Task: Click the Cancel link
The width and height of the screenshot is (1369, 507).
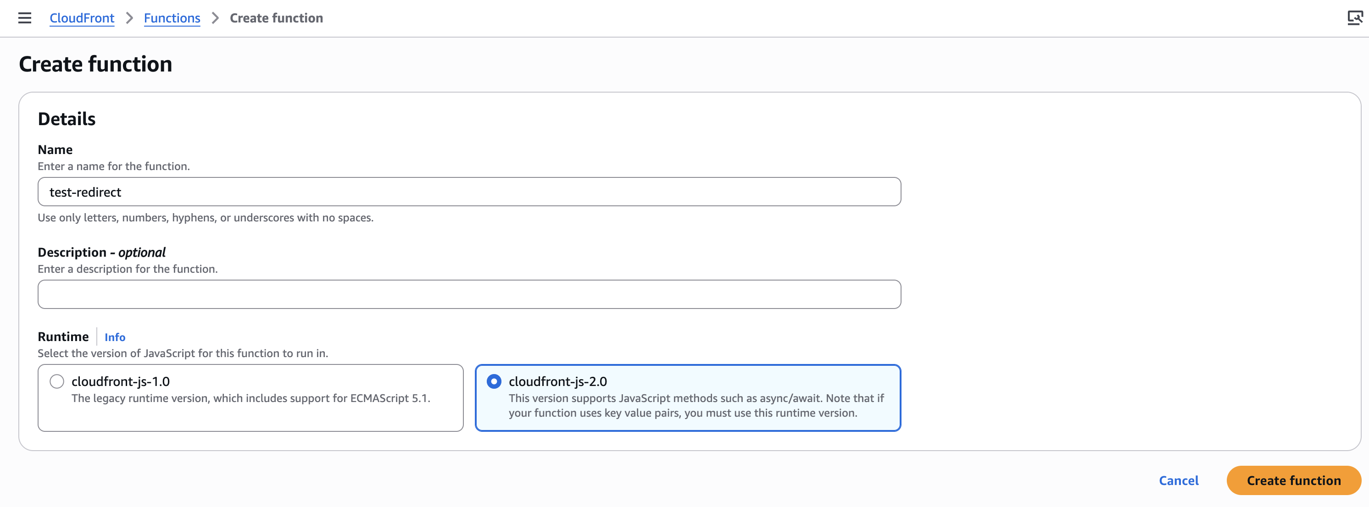Action: (1178, 480)
